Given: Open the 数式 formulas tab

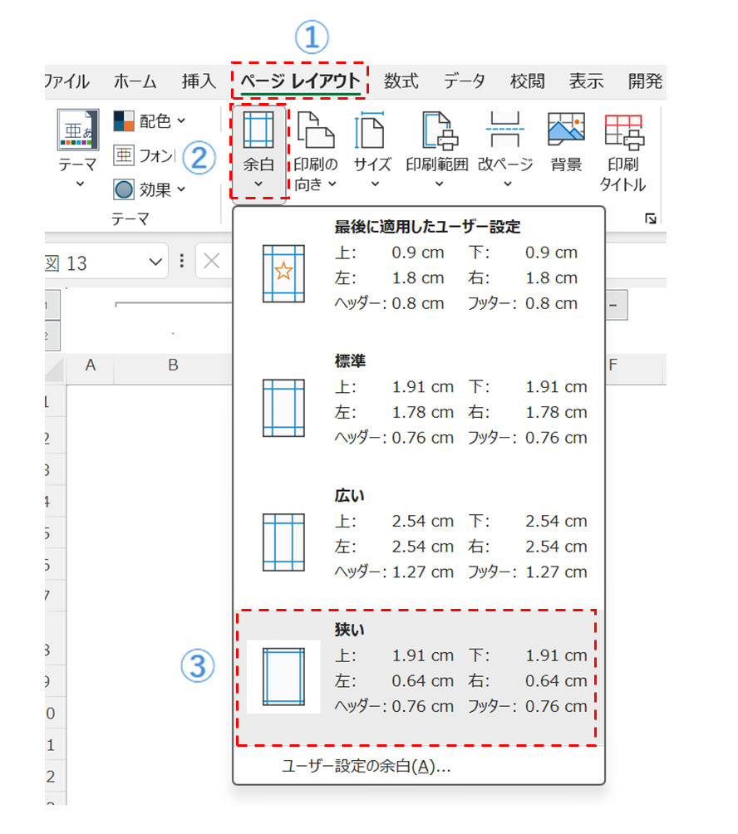Looking at the screenshot, I should [x=401, y=81].
